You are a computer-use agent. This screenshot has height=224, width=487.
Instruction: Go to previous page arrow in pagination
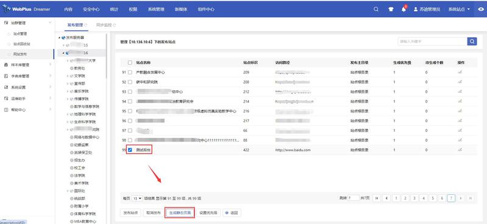pyautogui.click(x=386, y=198)
